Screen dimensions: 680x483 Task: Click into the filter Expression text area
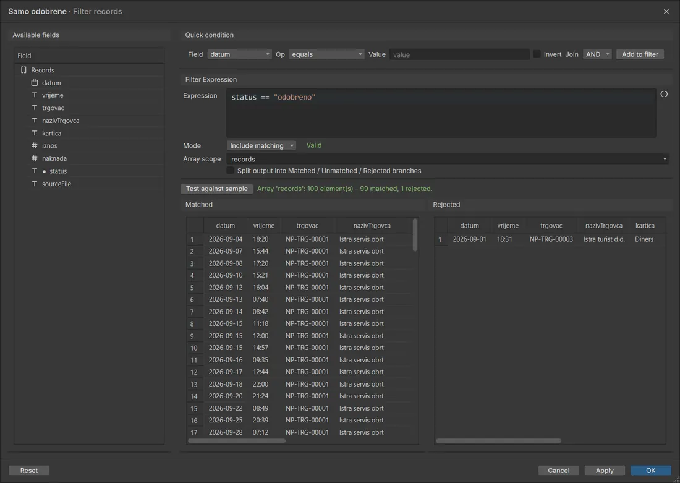pos(441,113)
